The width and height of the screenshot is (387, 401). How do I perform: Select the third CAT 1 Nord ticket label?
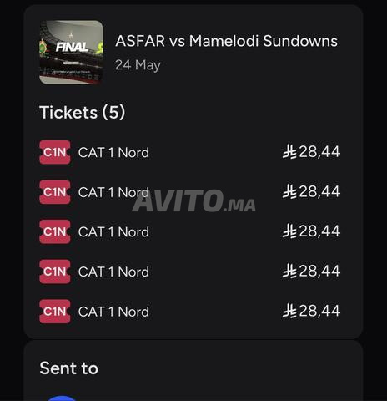pyautogui.click(x=113, y=232)
